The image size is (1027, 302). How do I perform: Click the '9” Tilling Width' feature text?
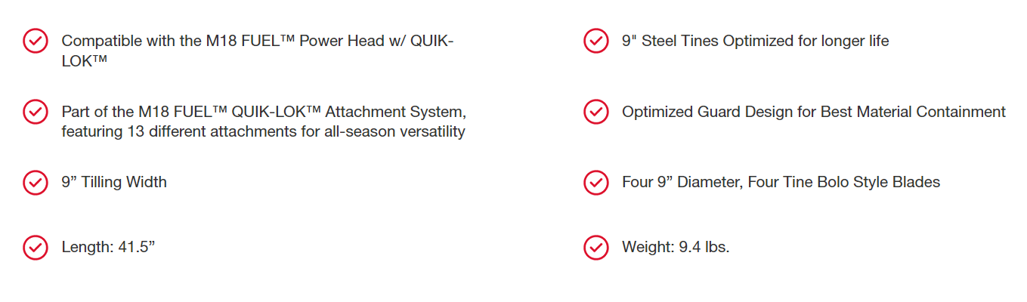pyautogui.click(x=114, y=182)
